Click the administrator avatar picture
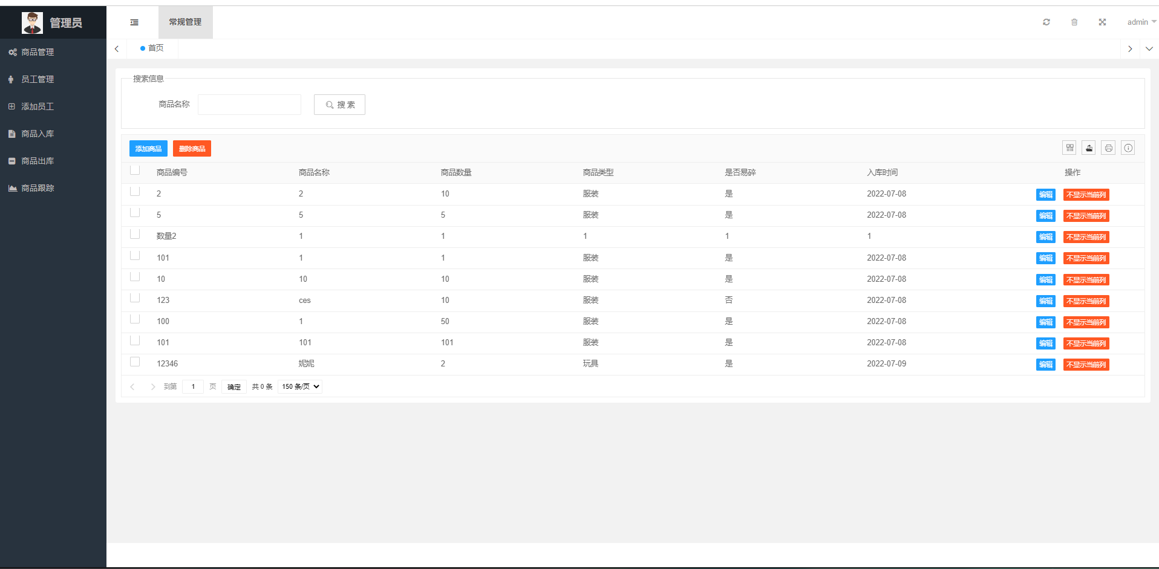1159x569 pixels. tap(32, 23)
